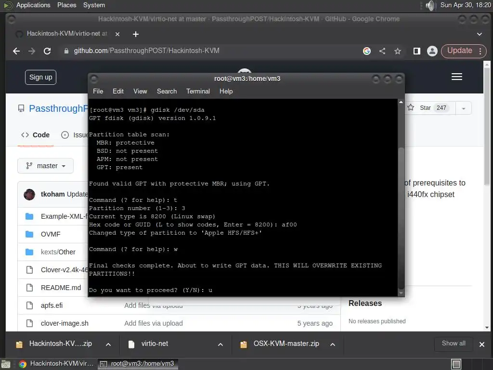The height and width of the screenshot is (370, 493).
Task: Open the OVMF folder
Action: tap(51, 234)
